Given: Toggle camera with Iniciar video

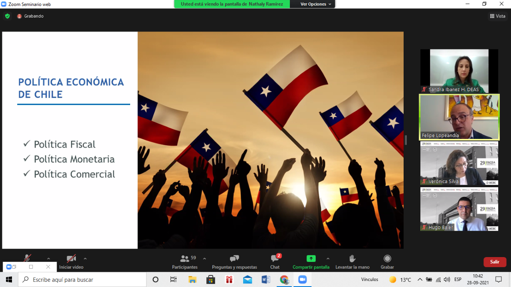Looking at the screenshot, I should (x=71, y=261).
